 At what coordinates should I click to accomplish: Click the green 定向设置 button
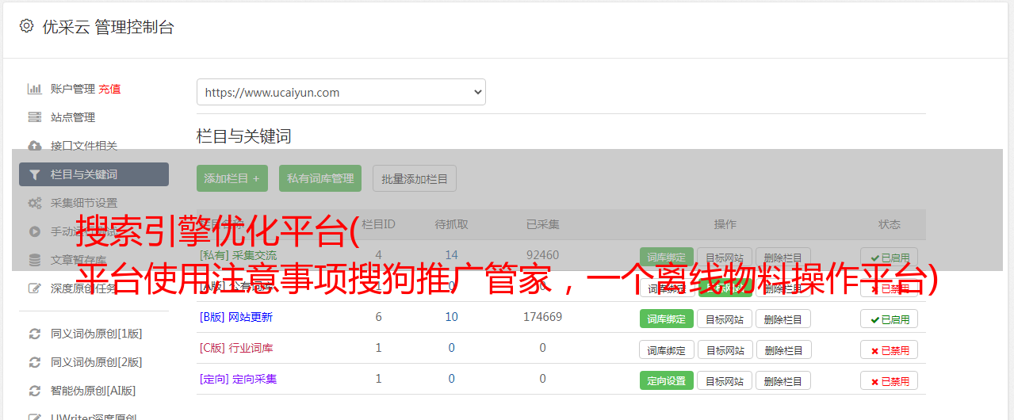[667, 381]
